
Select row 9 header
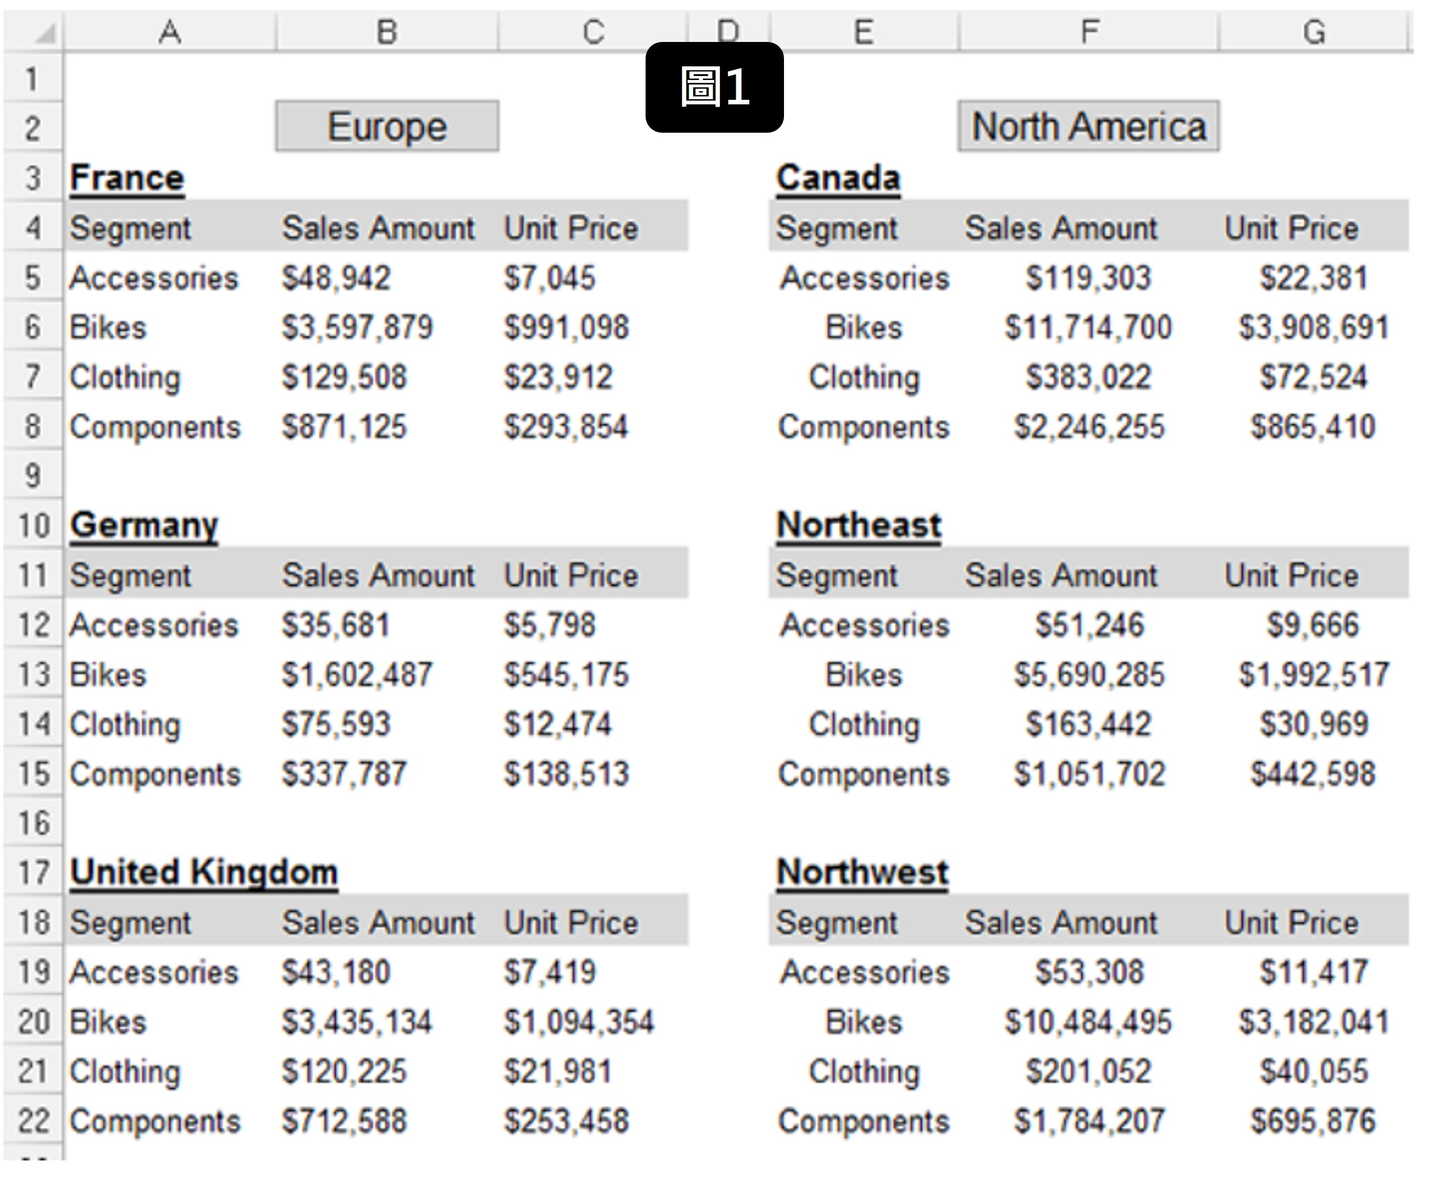pyautogui.click(x=32, y=475)
